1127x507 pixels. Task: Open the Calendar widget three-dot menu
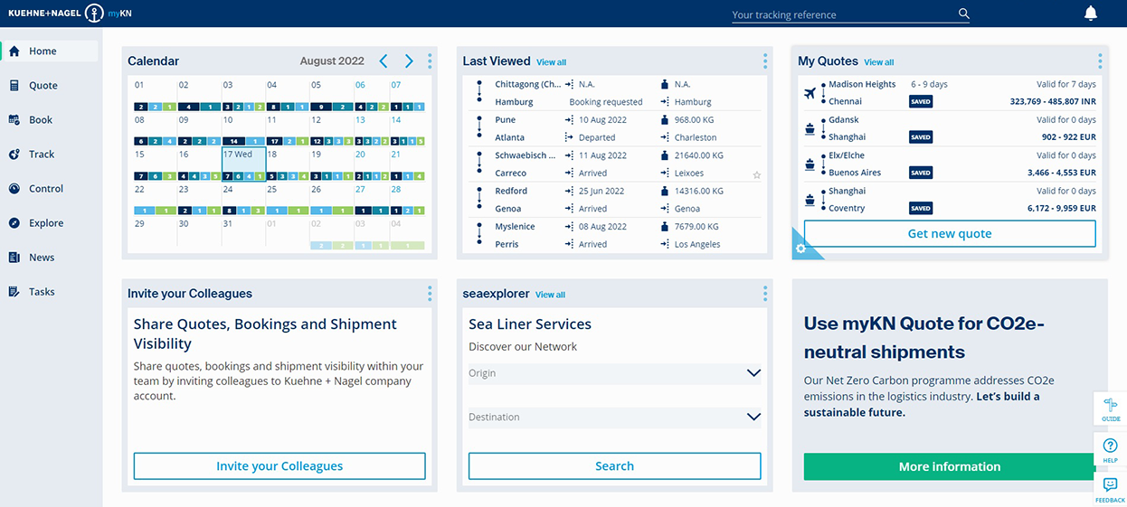click(x=430, y=61)
